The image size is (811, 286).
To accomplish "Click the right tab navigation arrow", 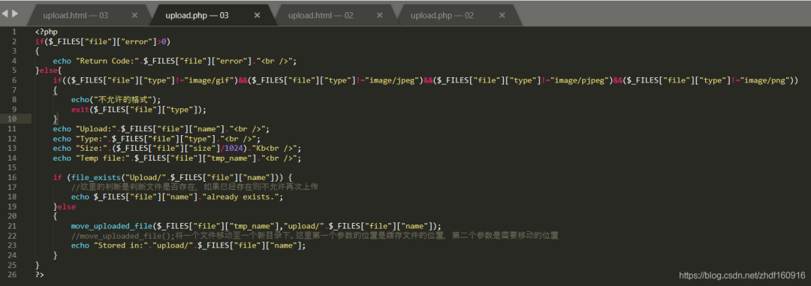I will tap(14, 14).
